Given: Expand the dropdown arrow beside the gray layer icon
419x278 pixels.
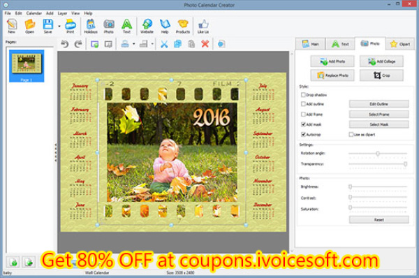Looking at the screenshot, I should coord(152,44).
